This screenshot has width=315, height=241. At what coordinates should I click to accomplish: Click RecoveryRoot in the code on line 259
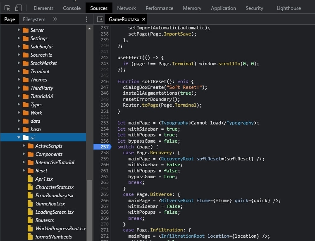(177, 159)
